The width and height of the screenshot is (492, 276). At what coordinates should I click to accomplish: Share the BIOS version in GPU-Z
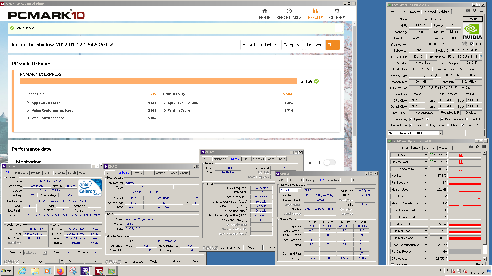coord(464,44)
